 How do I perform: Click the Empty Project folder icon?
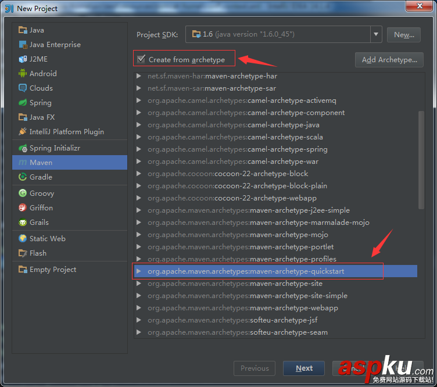[23, 270]
